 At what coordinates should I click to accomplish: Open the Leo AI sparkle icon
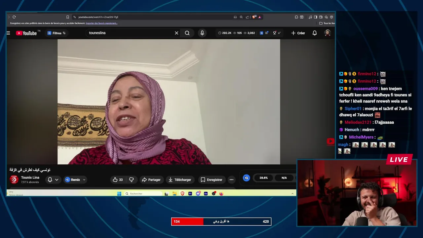click(326, 17)
